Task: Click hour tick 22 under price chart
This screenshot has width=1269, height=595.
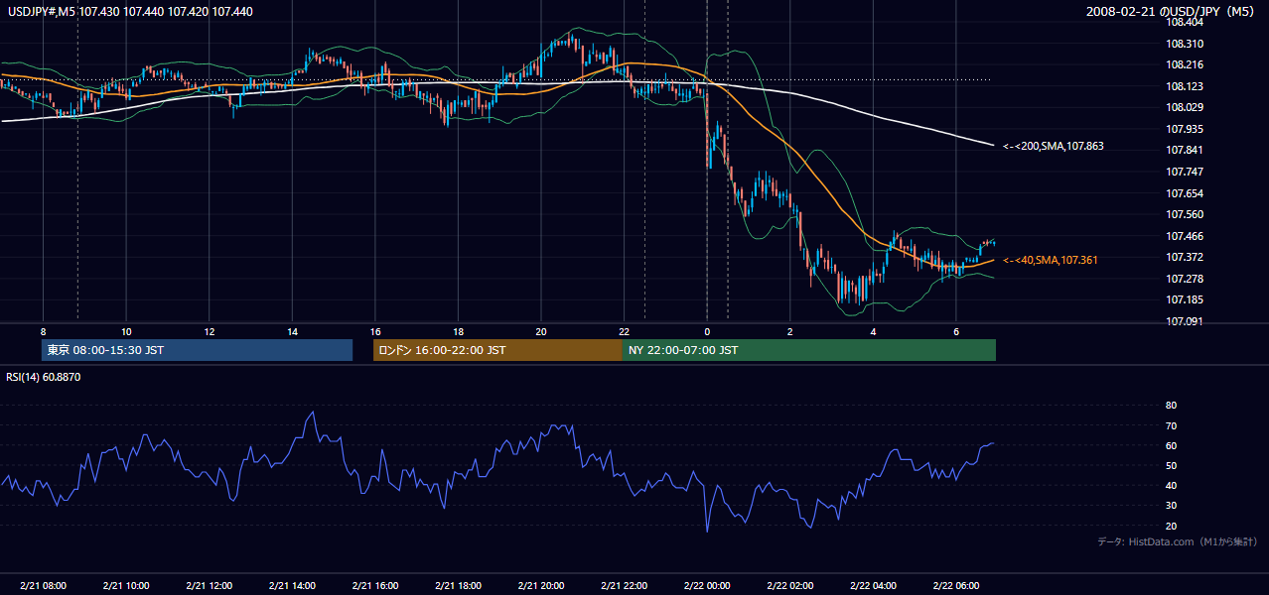Action: pyautogui.click(x=624, y=331)
